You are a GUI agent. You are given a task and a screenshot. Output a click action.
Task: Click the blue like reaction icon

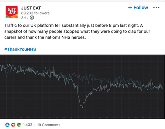[x=7, y=125]
